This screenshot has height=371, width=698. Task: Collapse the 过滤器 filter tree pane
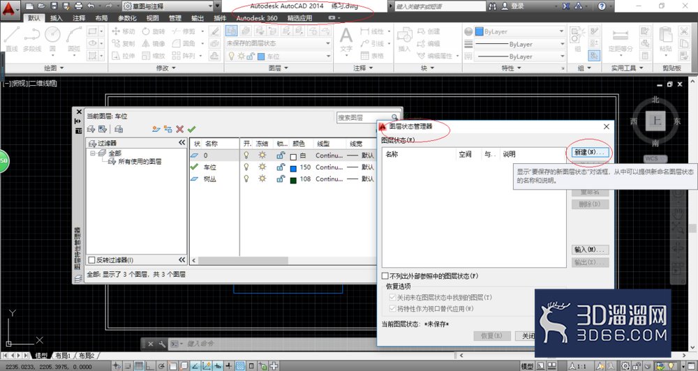click(181, 142)
